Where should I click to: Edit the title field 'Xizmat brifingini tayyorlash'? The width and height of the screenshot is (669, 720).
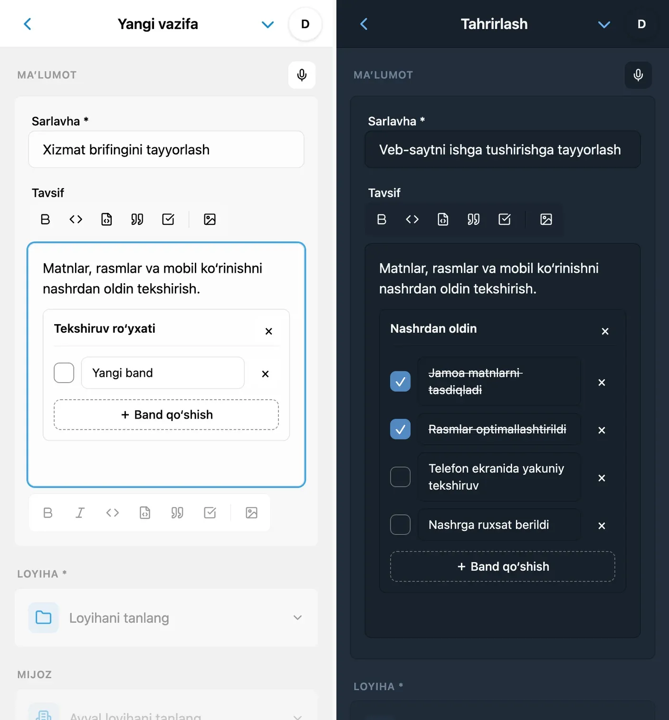pyautogui.click(x=166, y=150)
